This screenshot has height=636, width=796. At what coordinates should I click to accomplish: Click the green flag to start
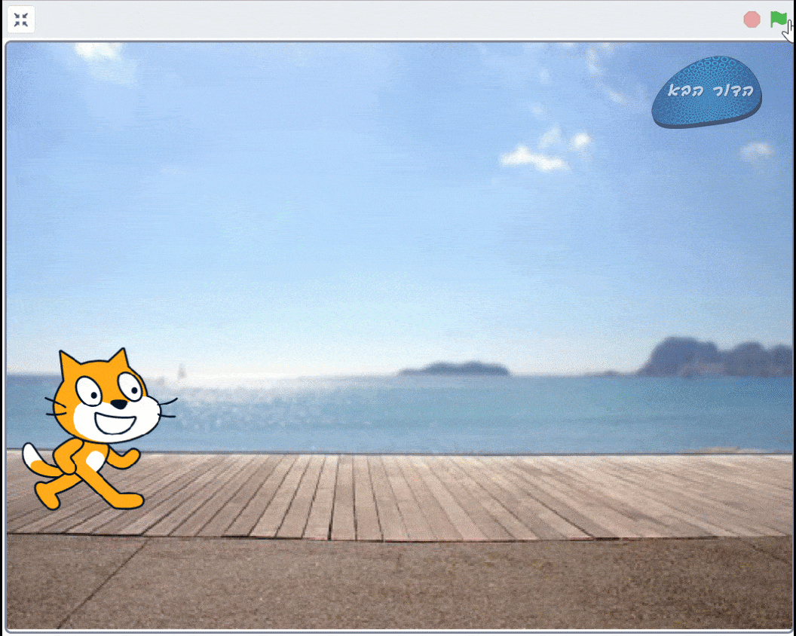pos(778,20)
